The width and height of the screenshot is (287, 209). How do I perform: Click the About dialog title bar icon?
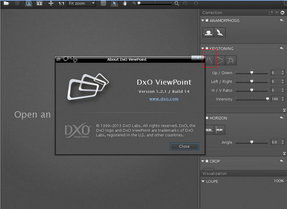click(x=59, y=59)
